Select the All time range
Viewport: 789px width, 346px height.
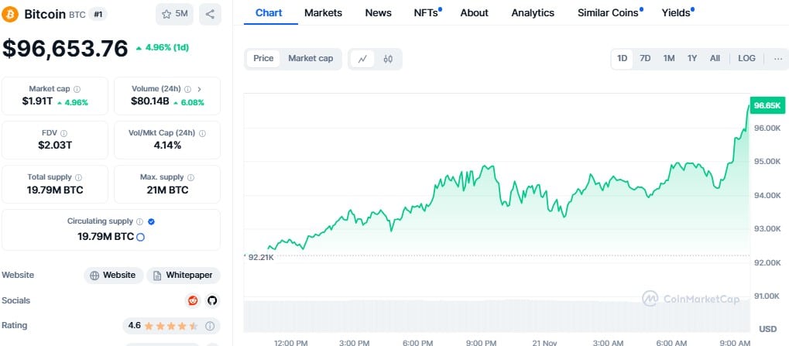(x=715, y=58)
